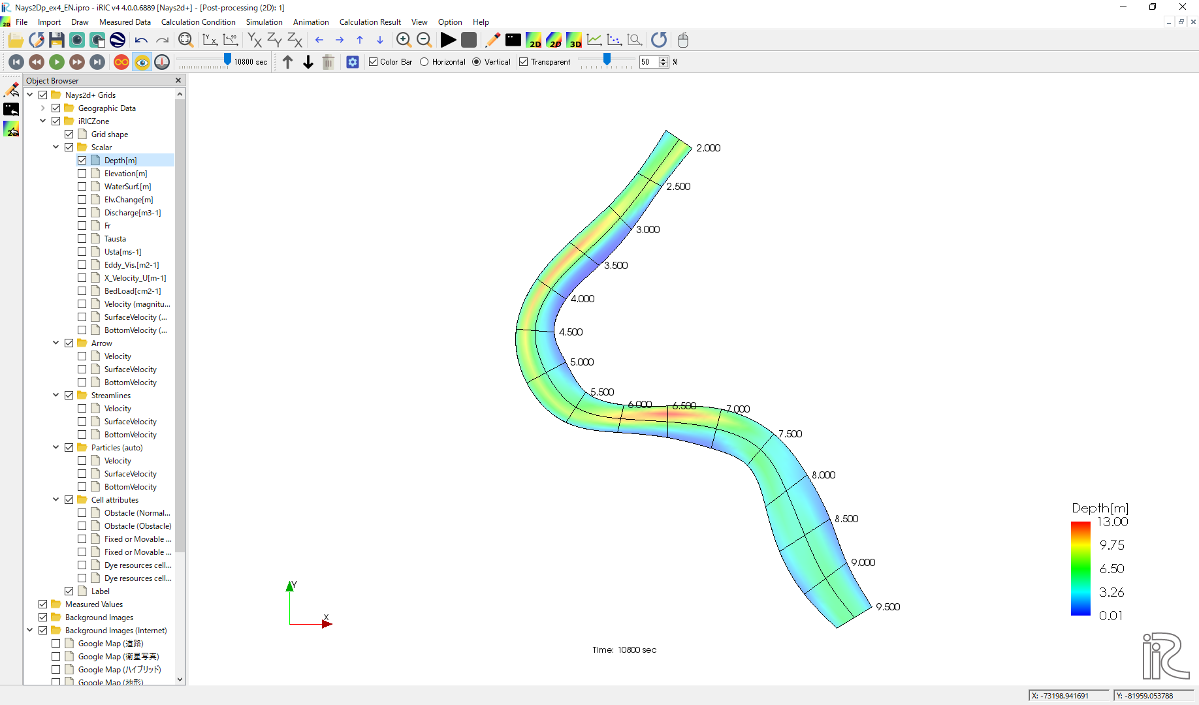Check the Google Map (道路) checkbox

click(x=56, y=644)
